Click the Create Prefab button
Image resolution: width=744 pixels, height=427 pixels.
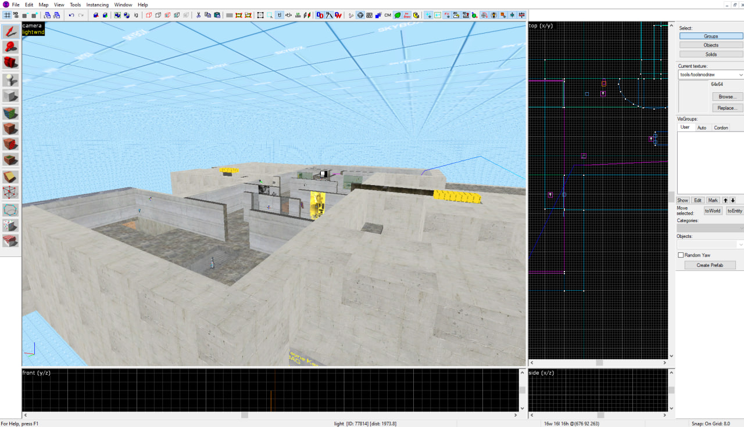tap(710, 265)
